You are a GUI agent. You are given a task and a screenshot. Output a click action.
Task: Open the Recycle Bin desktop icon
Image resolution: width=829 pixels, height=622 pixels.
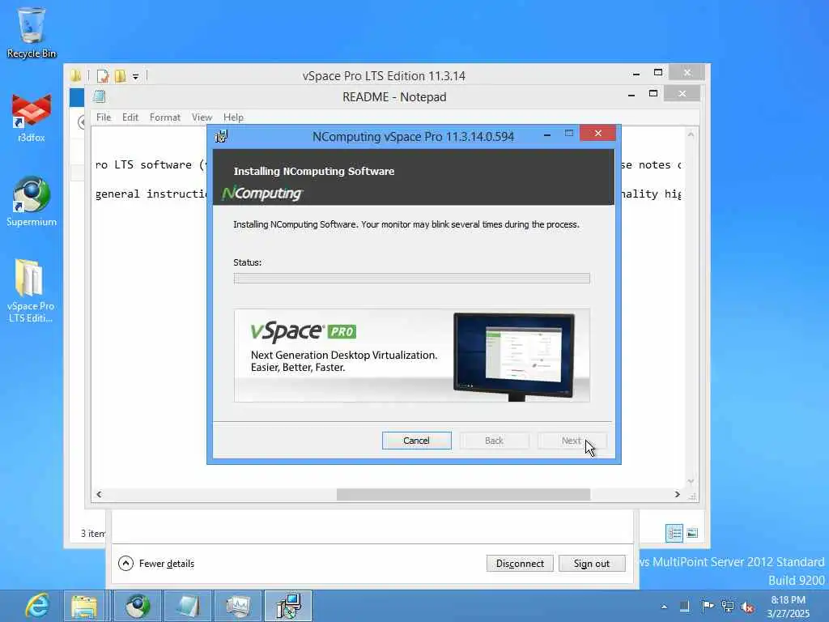(x=32, y=32)
